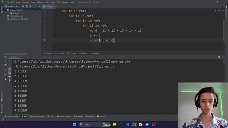Screen dimensions: 228x128
Task: Open the Code menu
Action: [x=33, y=2]
